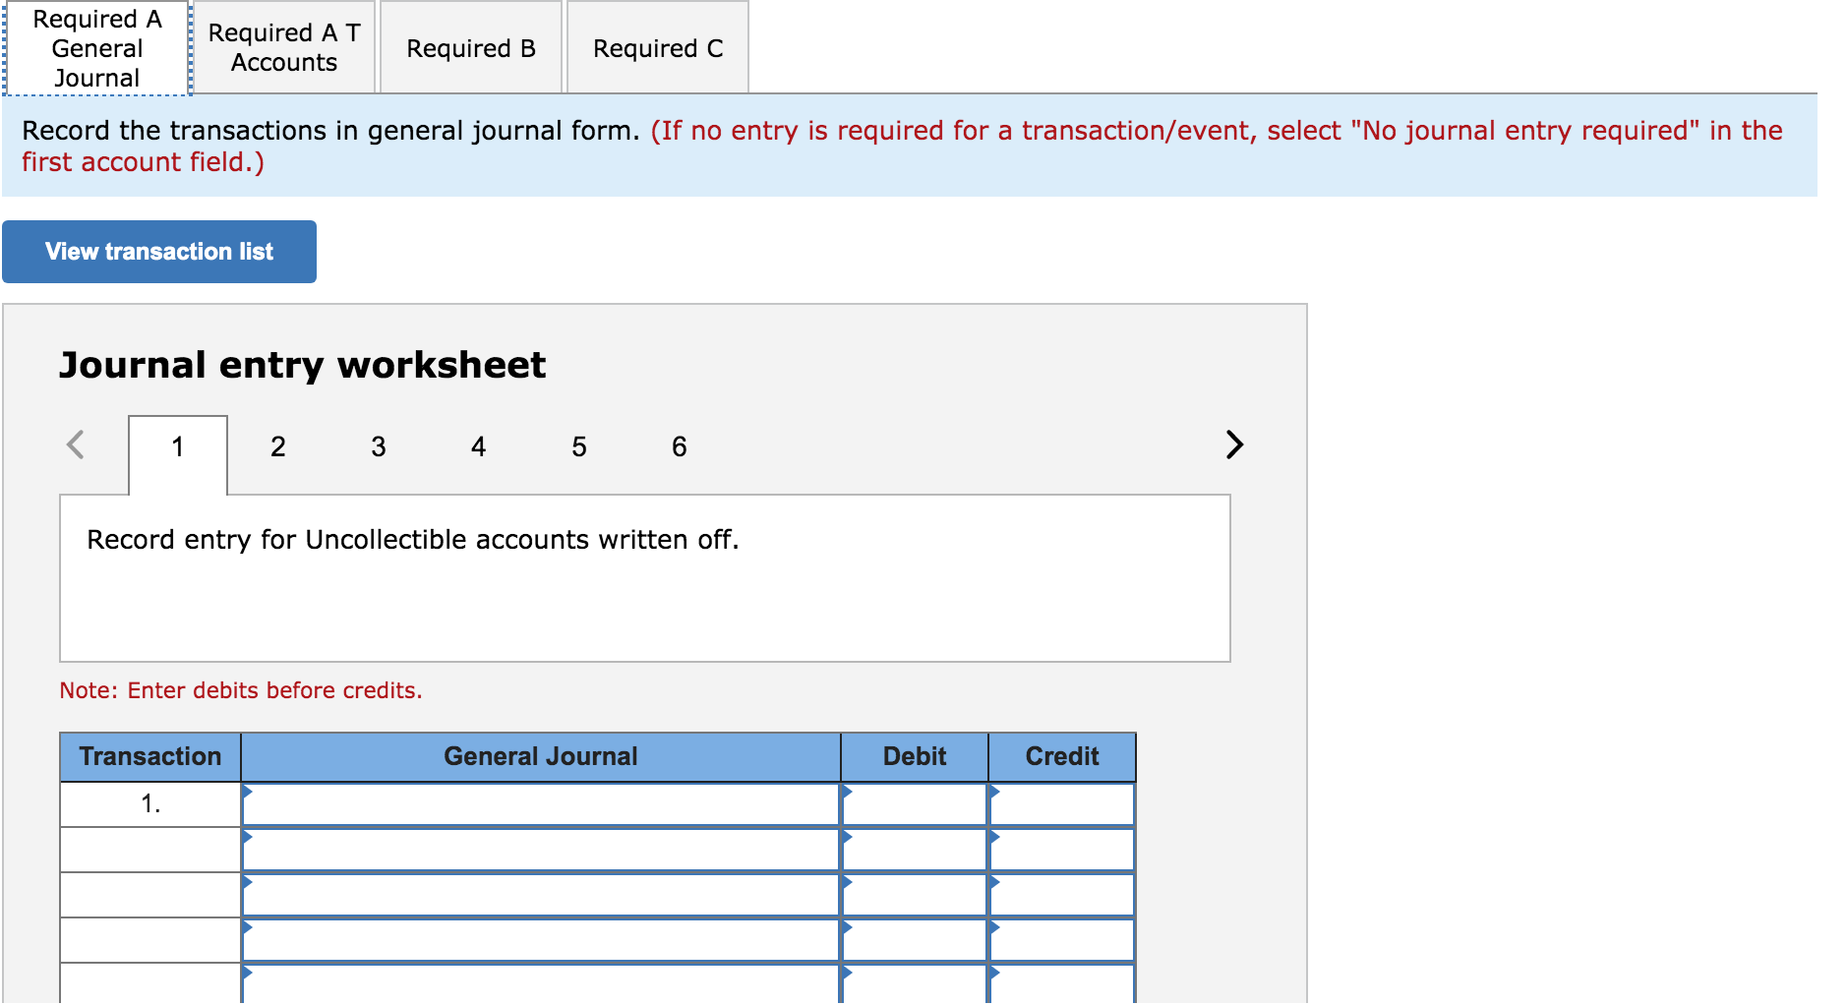Switch to the Required A T Accounts tab
Screen dimensions: 1847x1005
click(x=283, y=46)
